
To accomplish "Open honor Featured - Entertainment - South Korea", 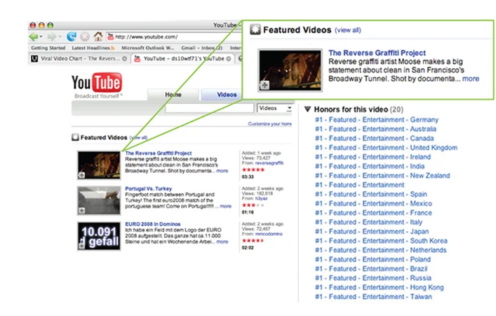I will coord(381,241).
